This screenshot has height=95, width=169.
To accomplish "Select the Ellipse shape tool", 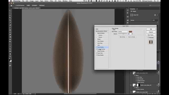I will point(10,51).
